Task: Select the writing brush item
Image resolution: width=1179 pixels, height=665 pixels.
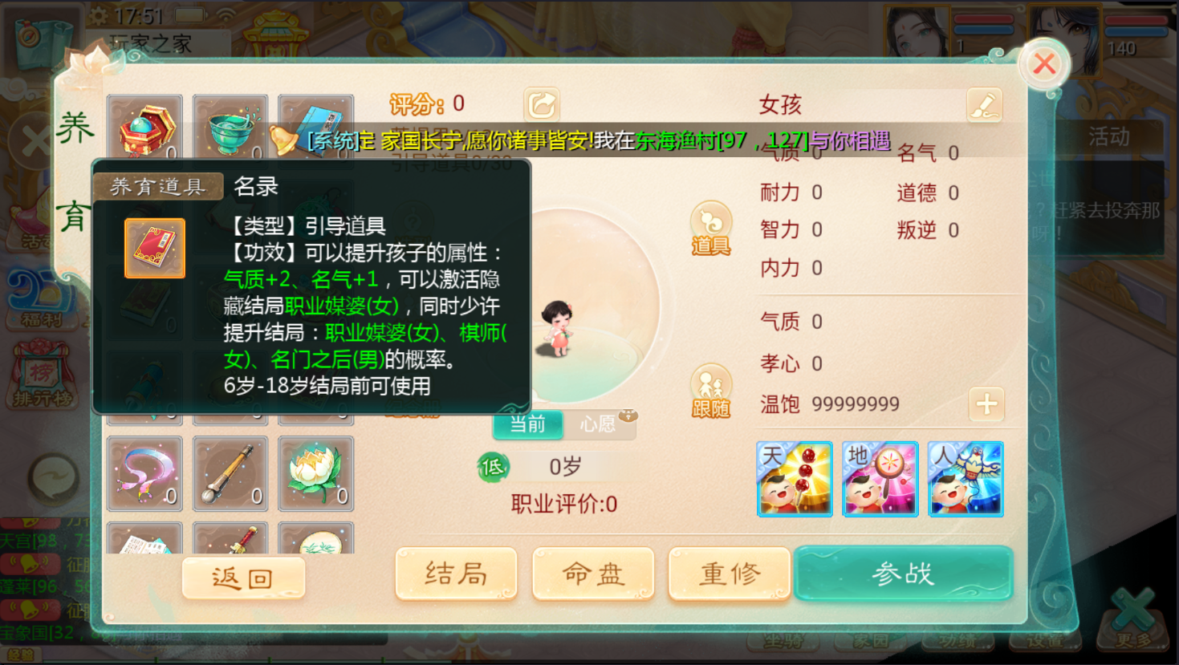Action: click(x=230, y=474)
